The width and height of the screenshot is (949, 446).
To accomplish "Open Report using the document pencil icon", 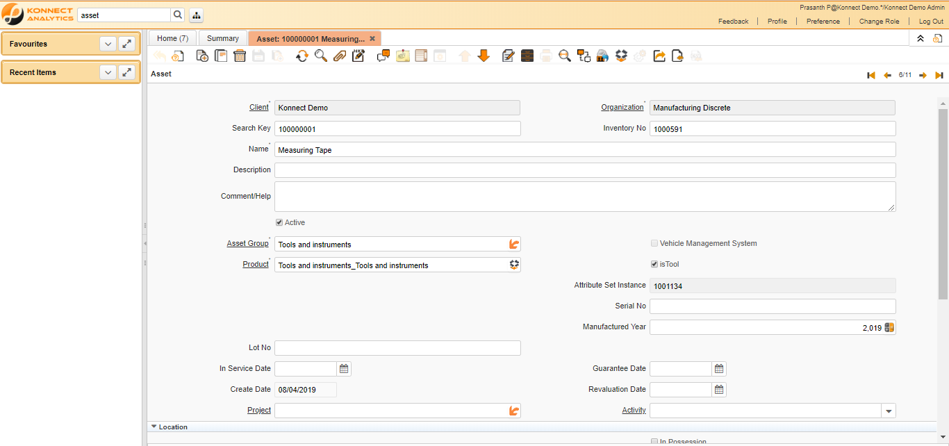I will (x=509, y=56).
